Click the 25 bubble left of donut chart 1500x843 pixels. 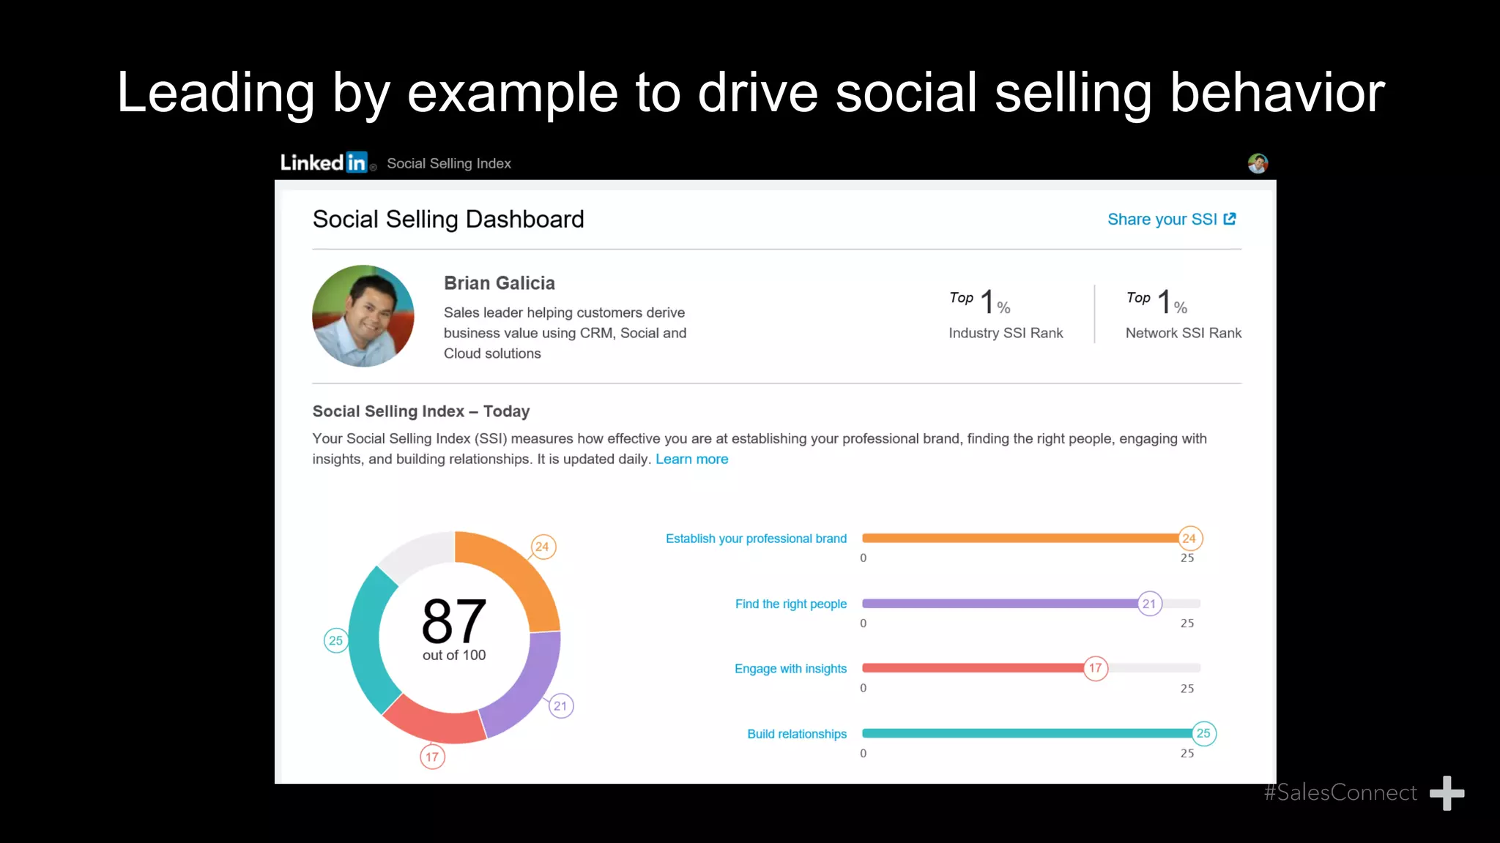click(x=335, y=641)
